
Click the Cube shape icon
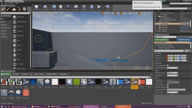[14, 40]
